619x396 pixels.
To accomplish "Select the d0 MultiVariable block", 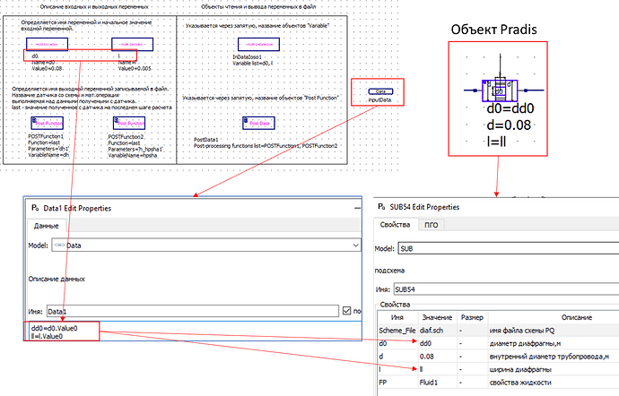I will click(x=47, y=44).
